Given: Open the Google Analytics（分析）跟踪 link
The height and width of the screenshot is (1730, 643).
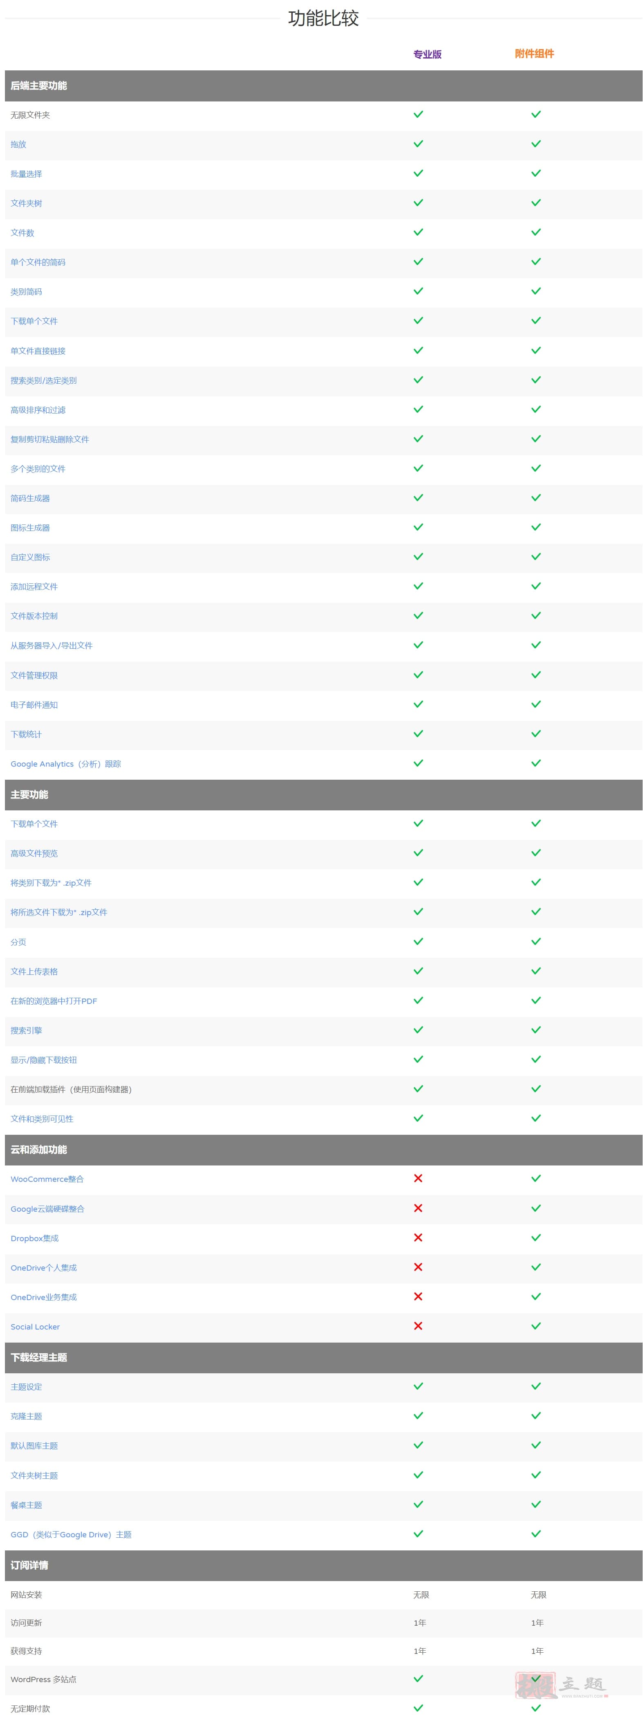Looking at the screenshot, I should (x=66, y=764).
